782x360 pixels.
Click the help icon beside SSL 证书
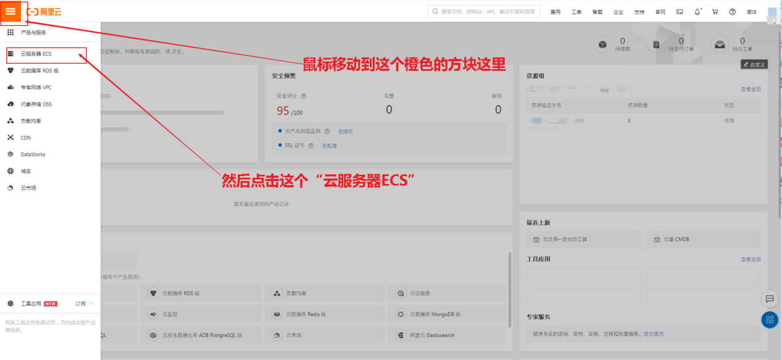pos(311,146)
